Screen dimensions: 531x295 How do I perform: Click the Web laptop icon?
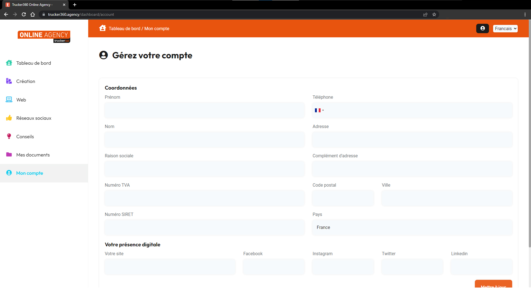click(9, 100)
